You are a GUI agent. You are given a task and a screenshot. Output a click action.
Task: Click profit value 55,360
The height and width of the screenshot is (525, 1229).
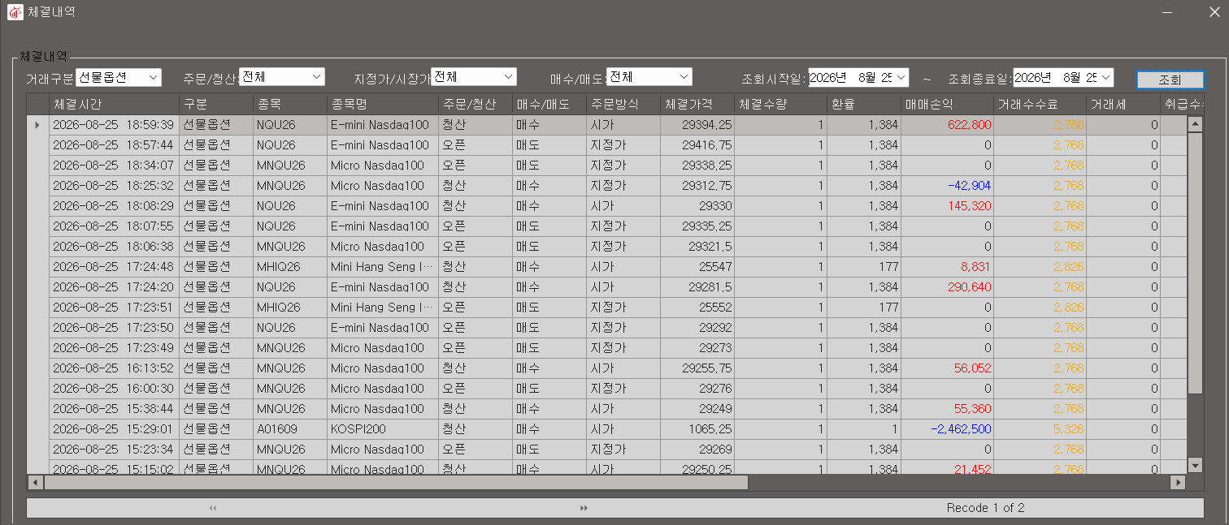point(972,409)
